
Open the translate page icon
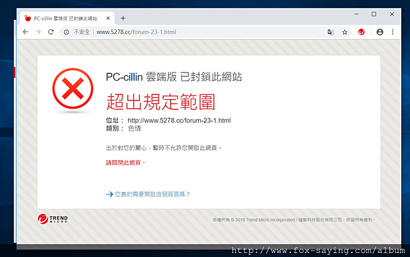tap(330, 32)
